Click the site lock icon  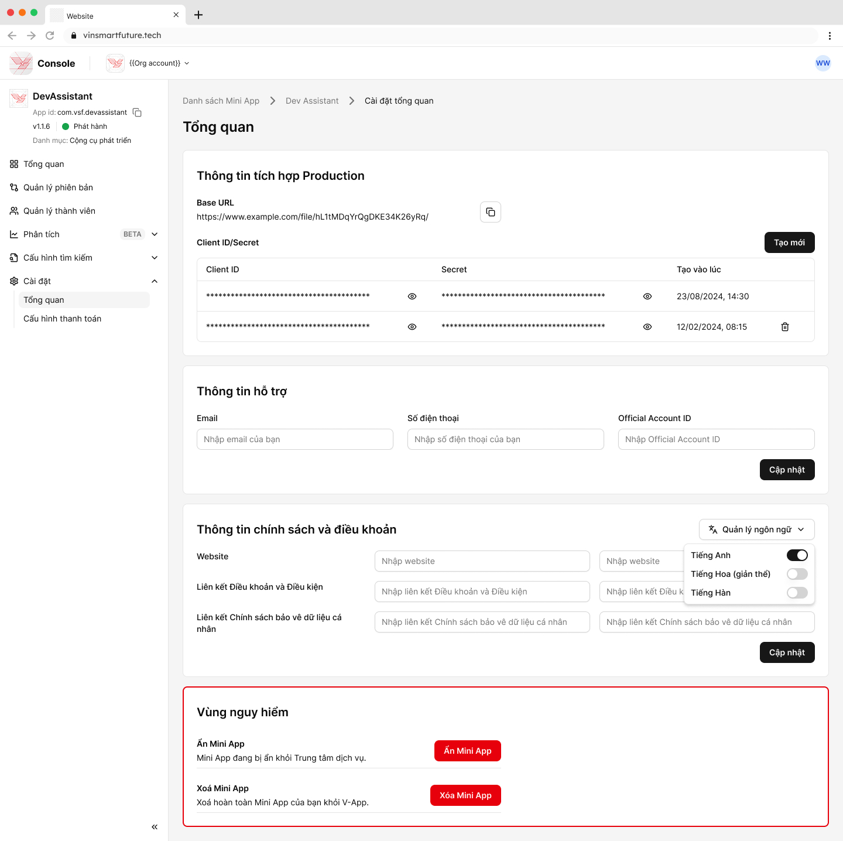coord(73,35)
